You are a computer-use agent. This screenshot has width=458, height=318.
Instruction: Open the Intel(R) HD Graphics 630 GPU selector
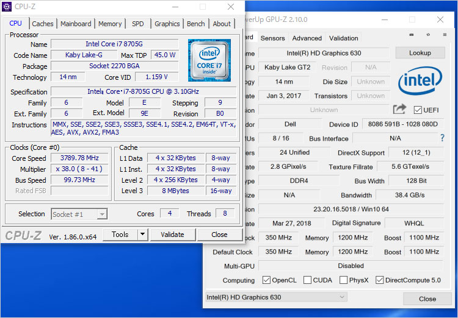point(276,297)
